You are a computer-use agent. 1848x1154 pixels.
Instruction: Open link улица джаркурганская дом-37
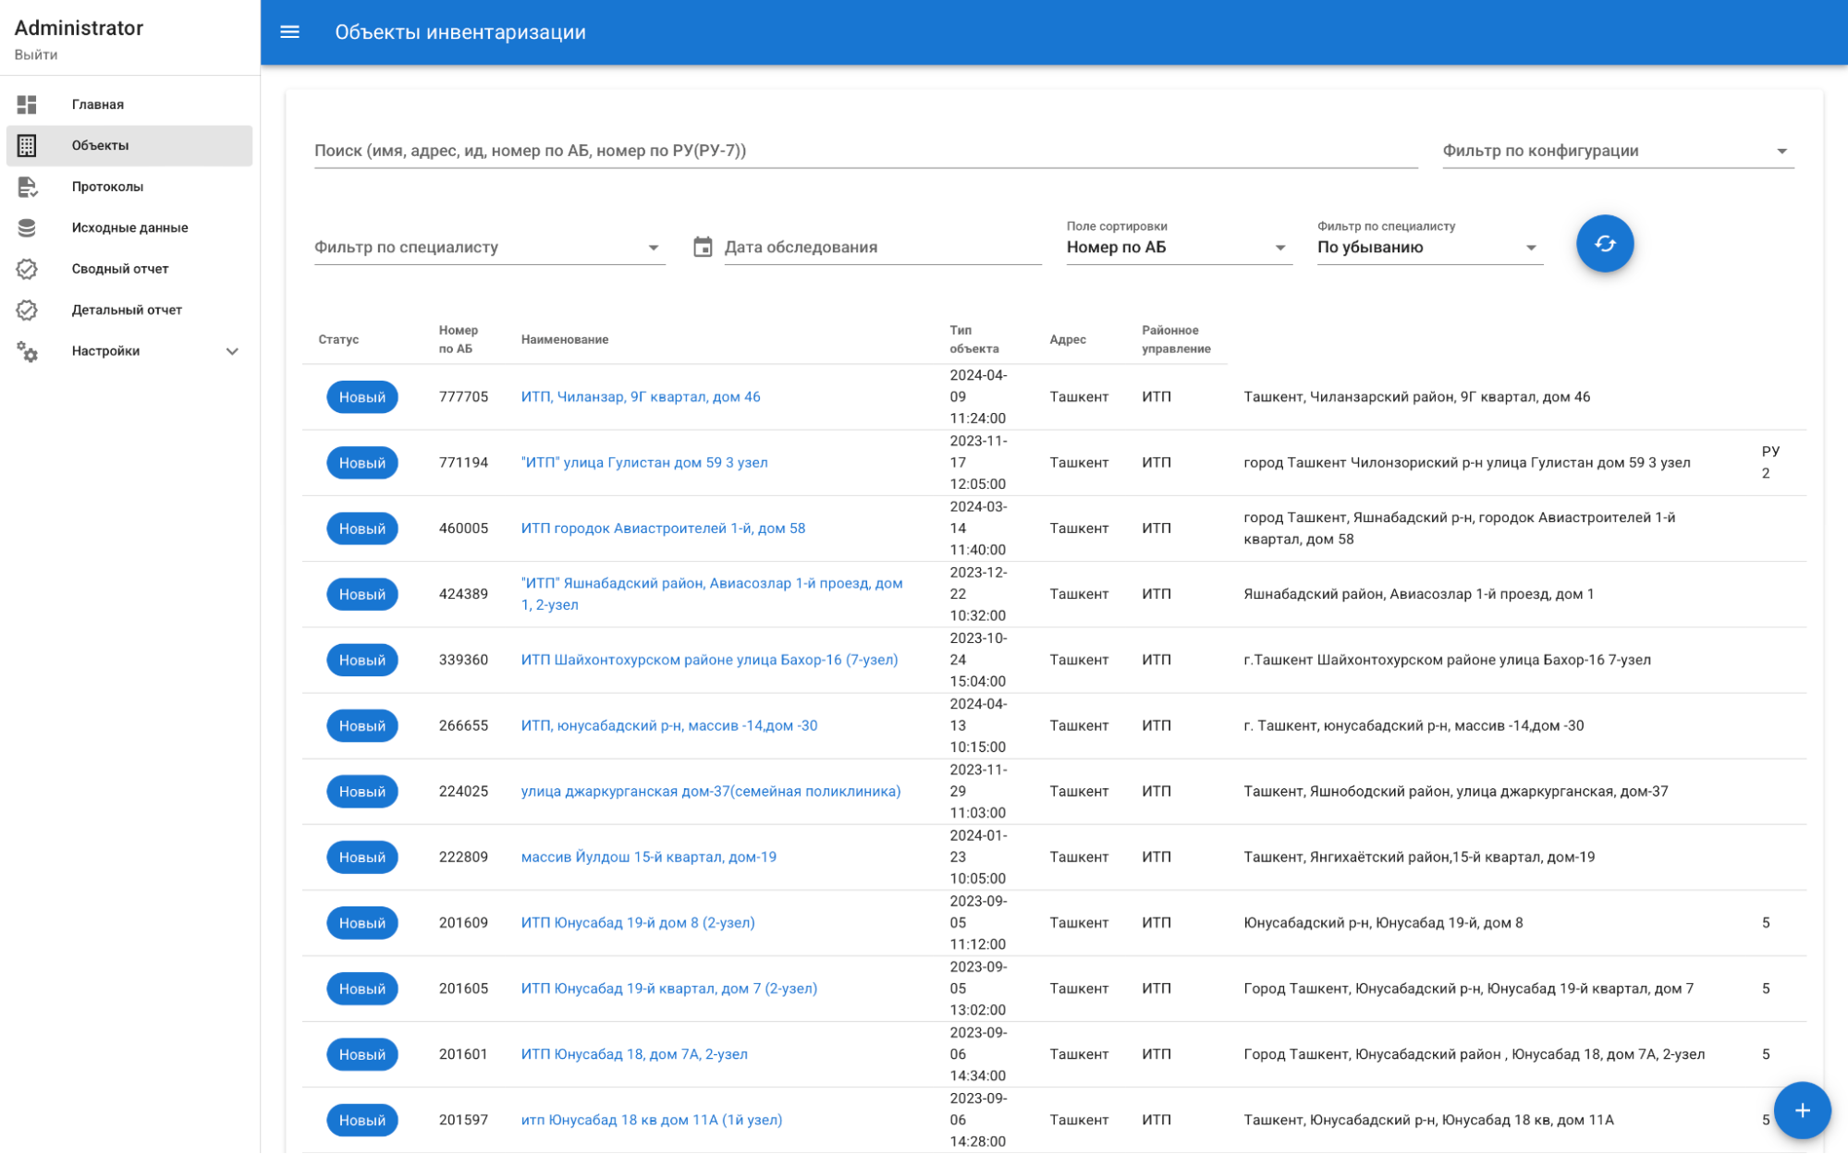tap(711, 791)
